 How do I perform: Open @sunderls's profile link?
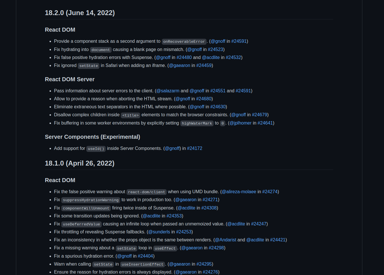(x=159, y=232)
